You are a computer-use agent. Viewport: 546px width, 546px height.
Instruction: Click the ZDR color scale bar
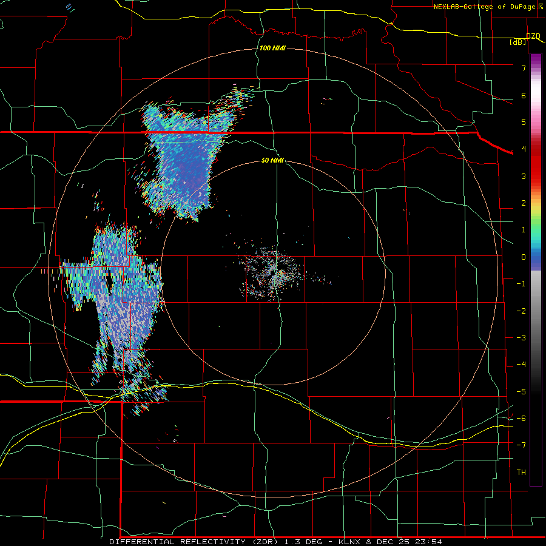(536, 269)
